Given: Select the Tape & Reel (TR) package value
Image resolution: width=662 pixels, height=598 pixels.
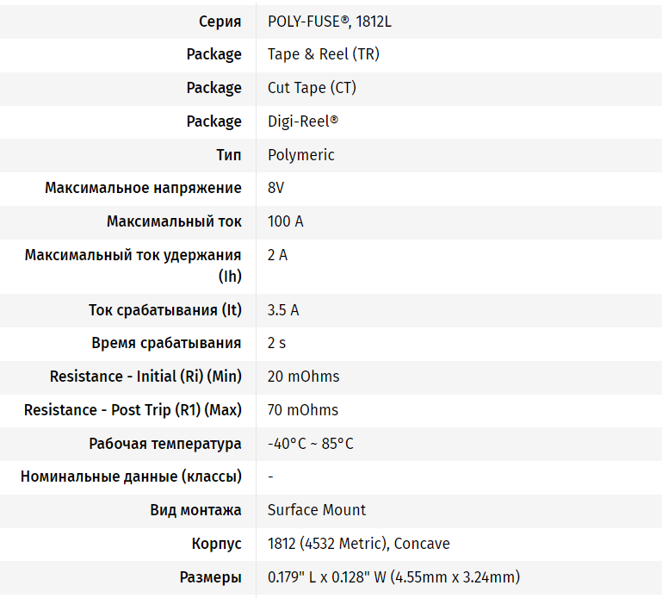Looking at the screenshot, I should pyautogui.click(x=323, y=54).
